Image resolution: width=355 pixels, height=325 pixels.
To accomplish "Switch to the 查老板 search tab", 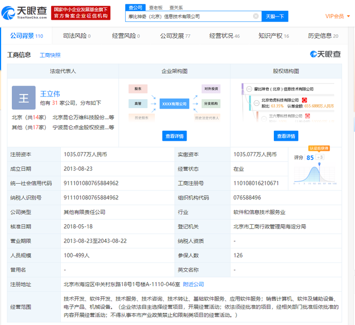I will 156,7.
